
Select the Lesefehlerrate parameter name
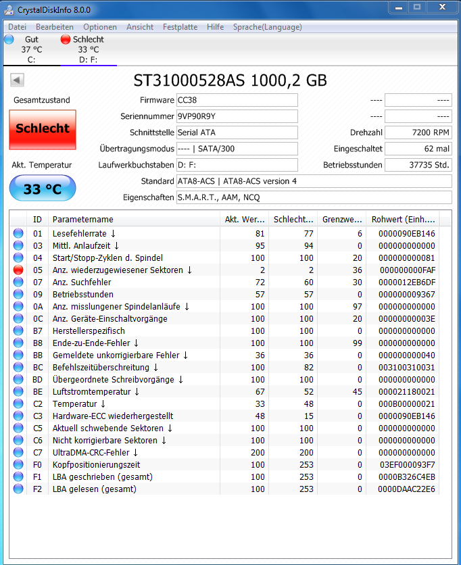click(x=84, y=233)
